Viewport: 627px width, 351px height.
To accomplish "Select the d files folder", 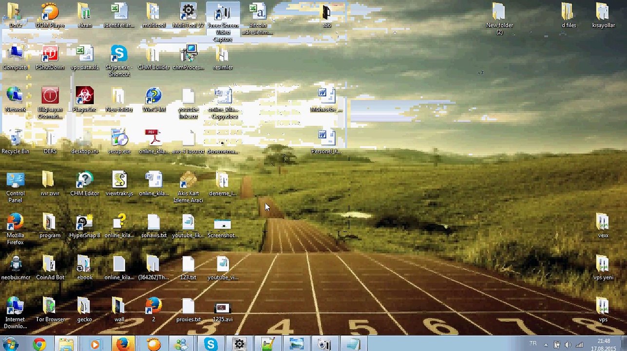I will point(569,15).
